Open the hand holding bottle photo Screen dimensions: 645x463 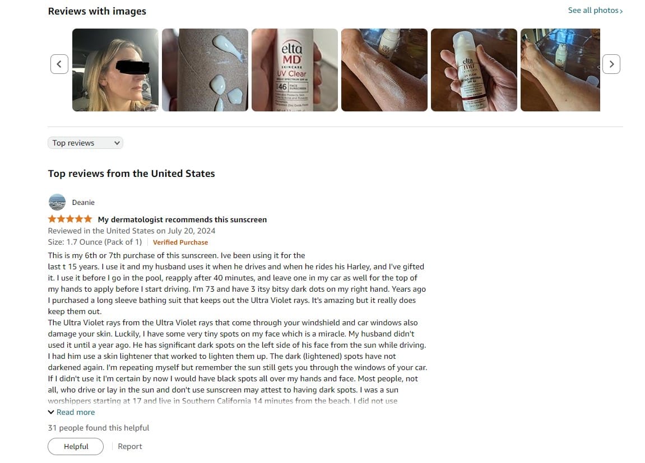click(x=474, y=70)
